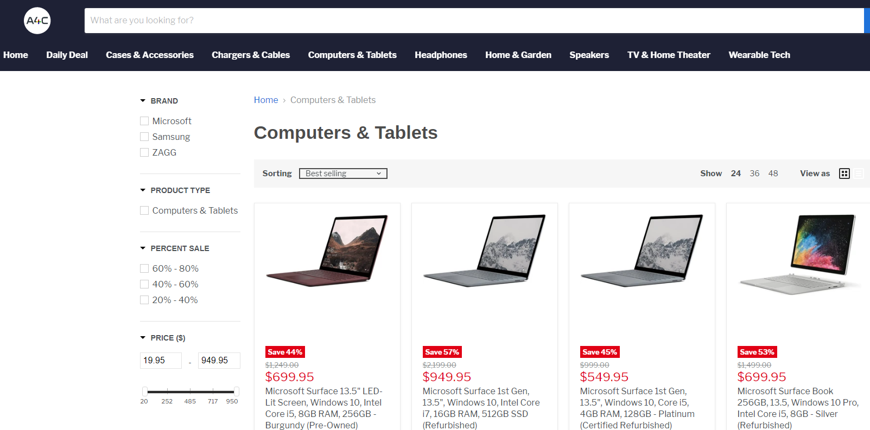The height and width of the screenshot is (430, 870).
Task: Open Wearable Tech in navigation
Action: (x=759, y=55)
